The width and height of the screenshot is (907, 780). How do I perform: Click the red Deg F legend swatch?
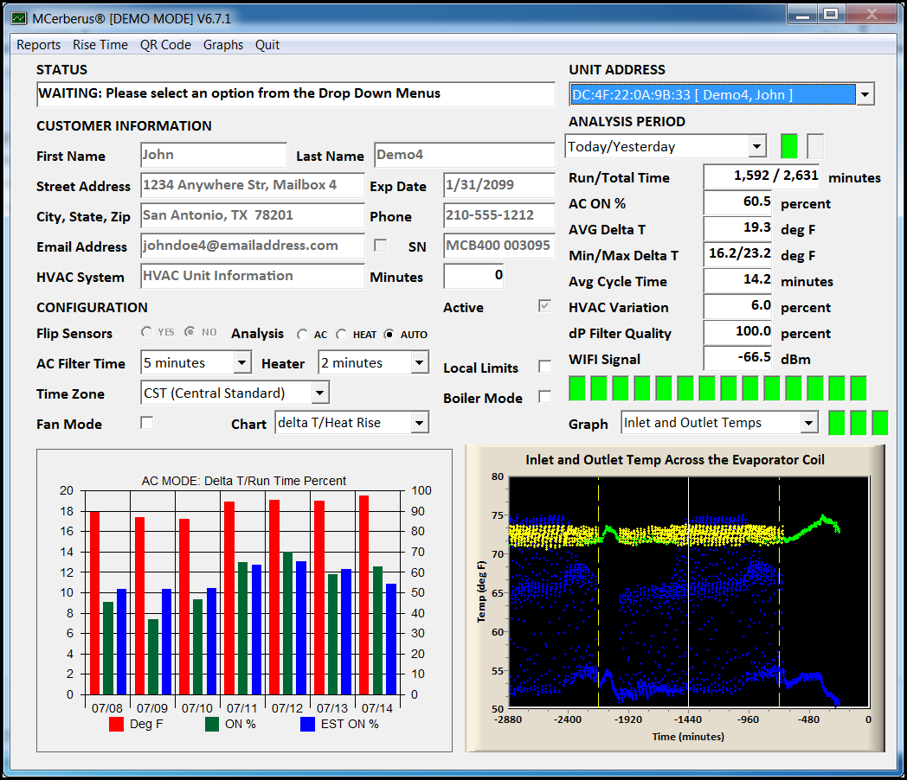pyautogui.click(x=116, y=725)
